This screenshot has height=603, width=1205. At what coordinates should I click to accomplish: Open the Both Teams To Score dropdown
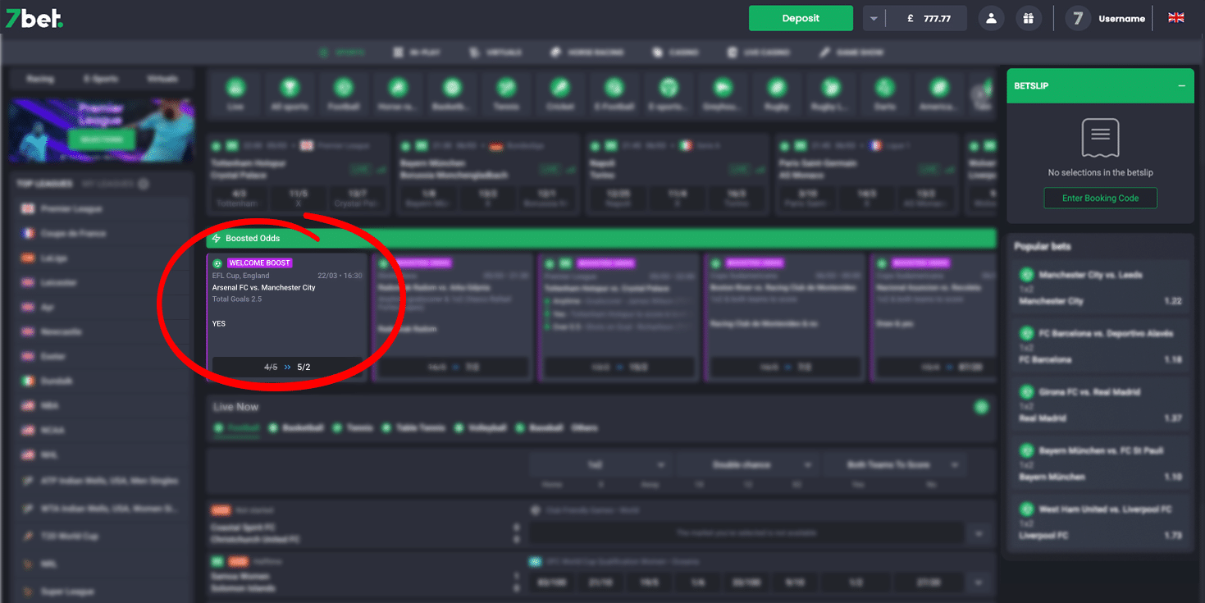pyautogui.click(x=893, y=465)
